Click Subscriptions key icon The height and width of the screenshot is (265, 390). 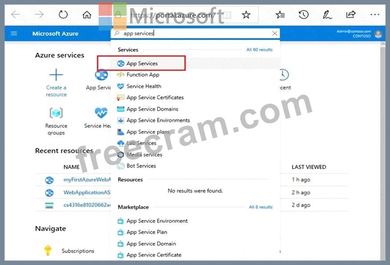point(48,251)
